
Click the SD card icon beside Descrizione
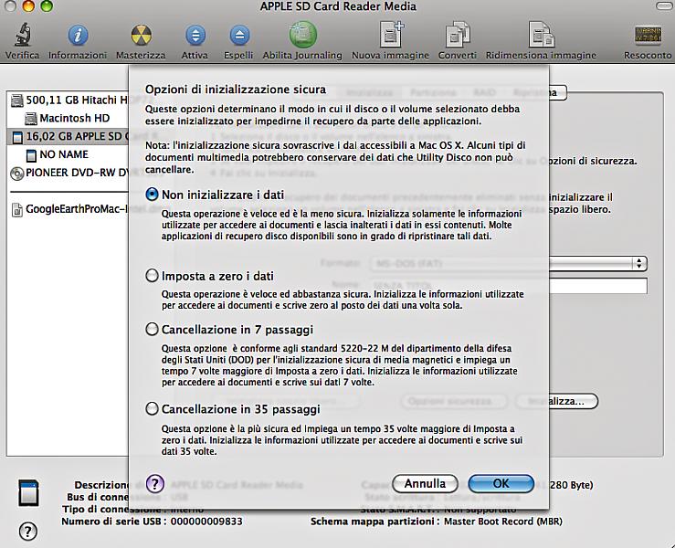(29, 493)
